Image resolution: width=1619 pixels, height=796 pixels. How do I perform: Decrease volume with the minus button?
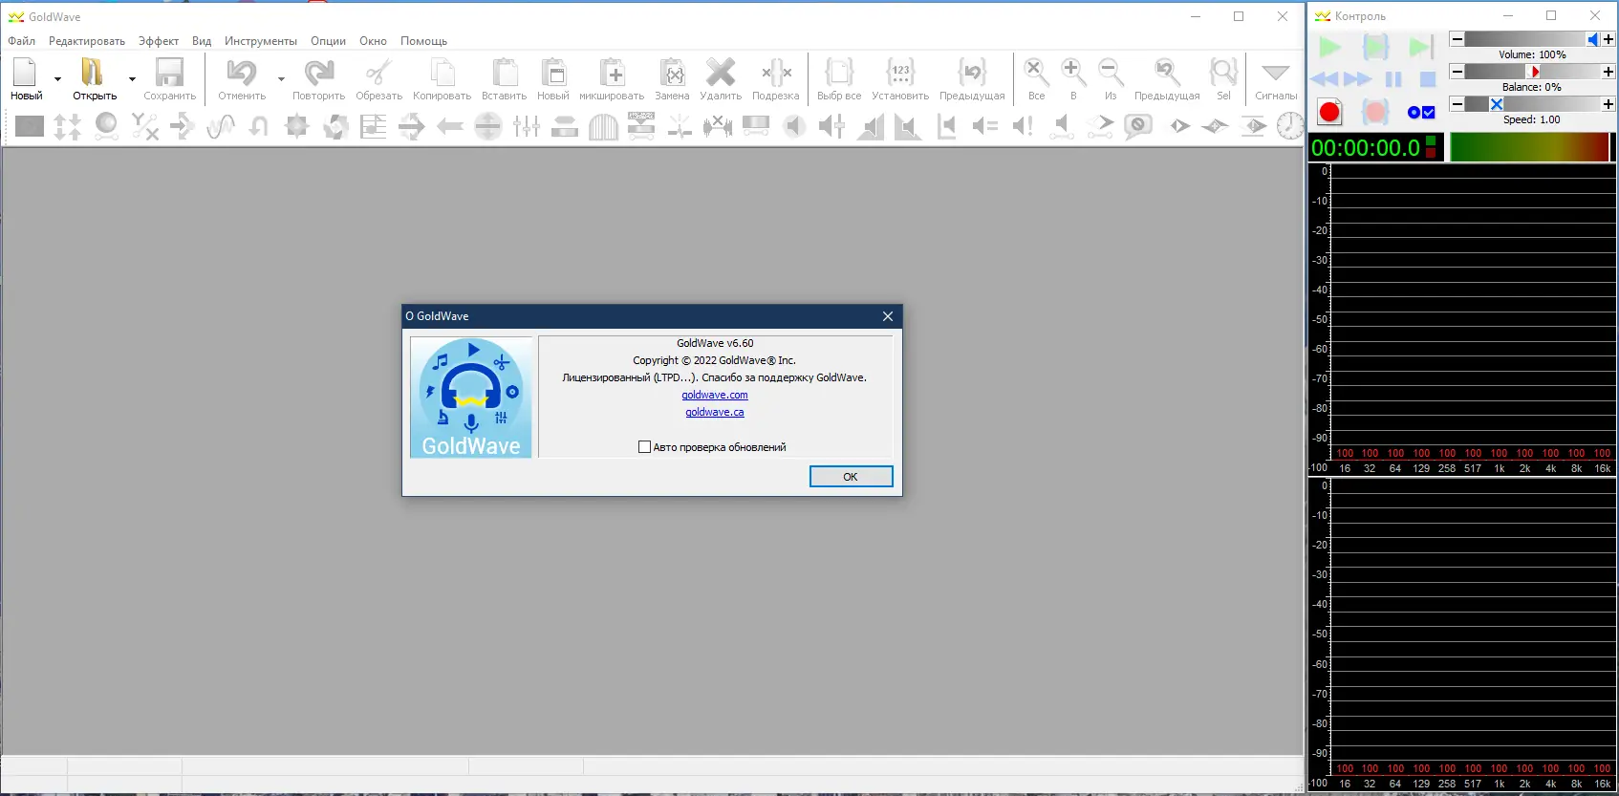[1457, 39]
